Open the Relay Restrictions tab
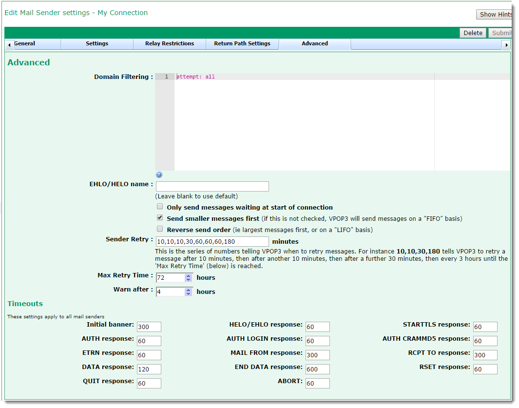Image resolution: width=519 pixels, height=408 pixels. tap(170, 44)
